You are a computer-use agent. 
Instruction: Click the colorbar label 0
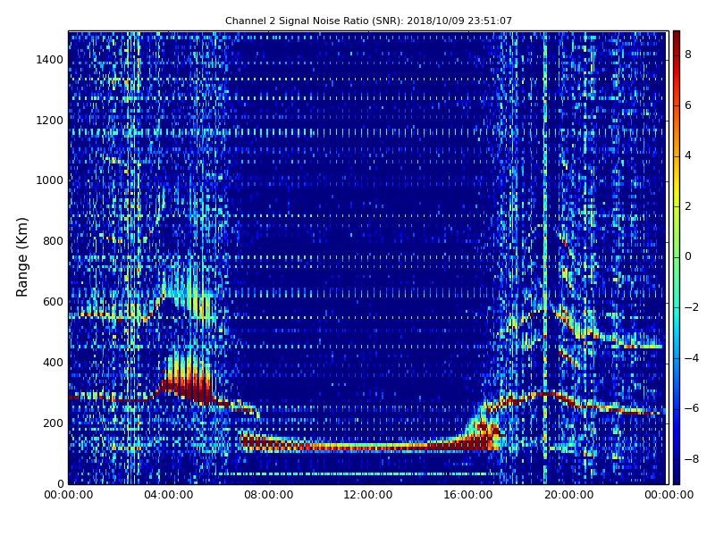coord(688,256)
